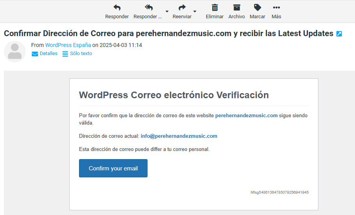This screenshot has width=355, height=215.
Task: Click the info@perehernandezmusic.com address link
Action: pos(179,136)
